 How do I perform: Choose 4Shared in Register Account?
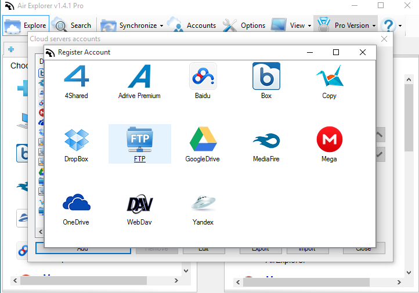77,82
